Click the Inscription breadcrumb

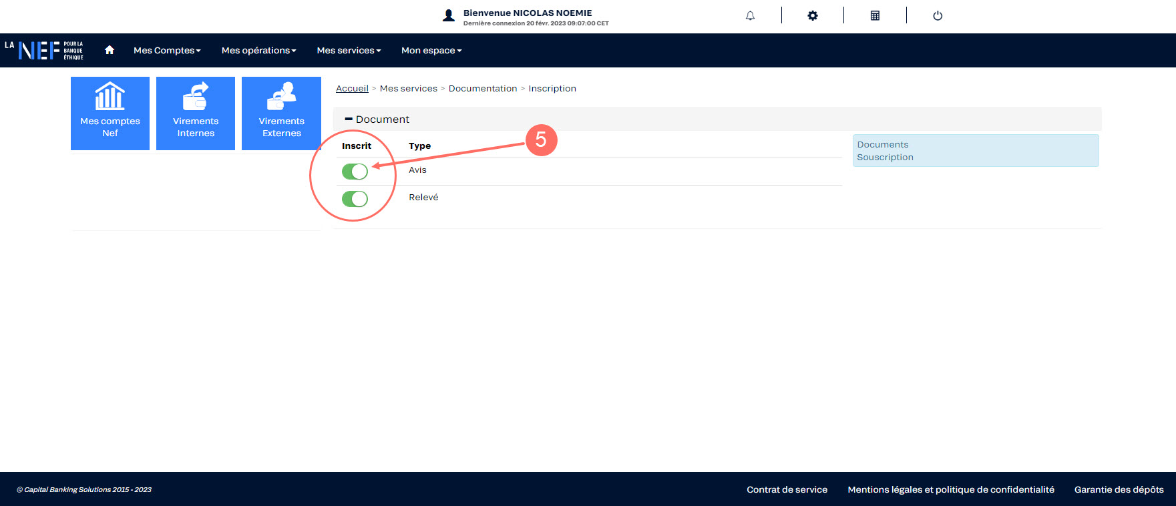(x=552, y=89)
